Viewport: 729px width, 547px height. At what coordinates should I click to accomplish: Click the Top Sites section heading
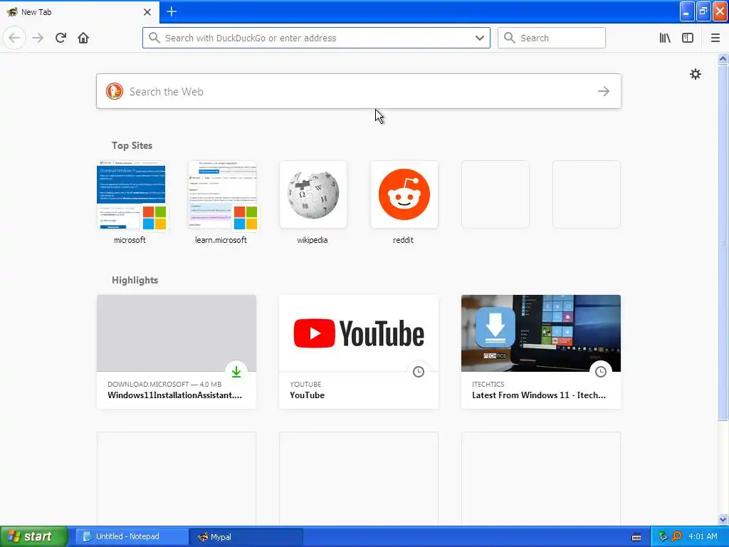pyautogui.click(x=132, y=145)
